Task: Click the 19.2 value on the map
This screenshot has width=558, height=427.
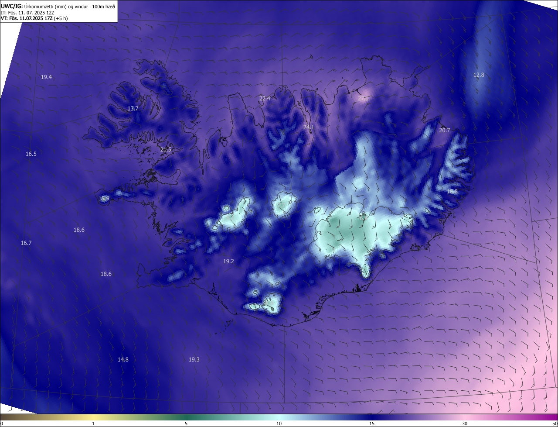Action: (228, 262)
